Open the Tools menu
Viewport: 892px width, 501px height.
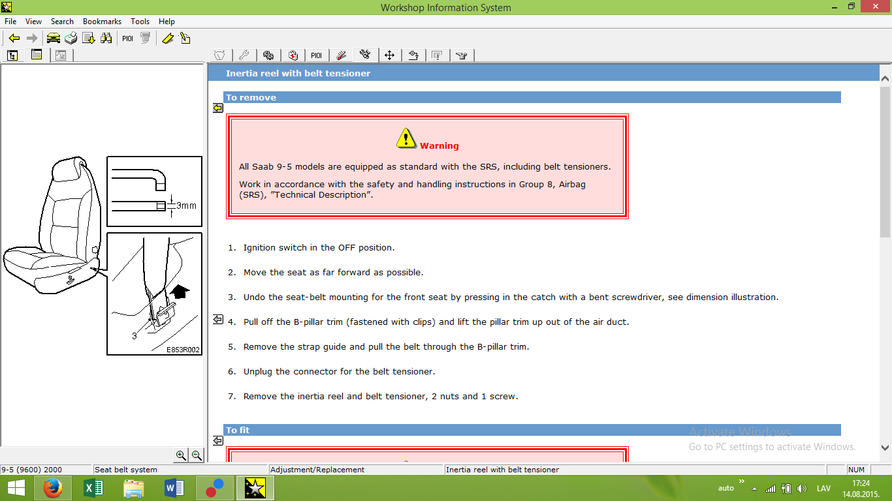(x=140, y=22)
